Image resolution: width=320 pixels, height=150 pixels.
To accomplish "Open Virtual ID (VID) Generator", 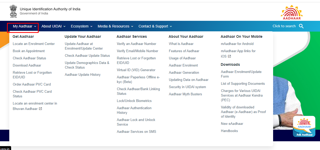I will pyautogui.click(x=136, y=70).
